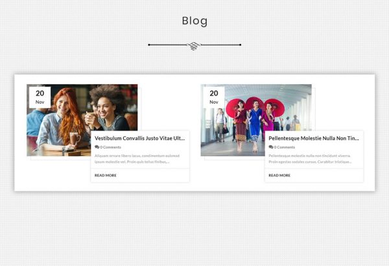Open 0 Comments link on Pellentesque post
This screenshot has height=266, width=389.
pos(285,147)
